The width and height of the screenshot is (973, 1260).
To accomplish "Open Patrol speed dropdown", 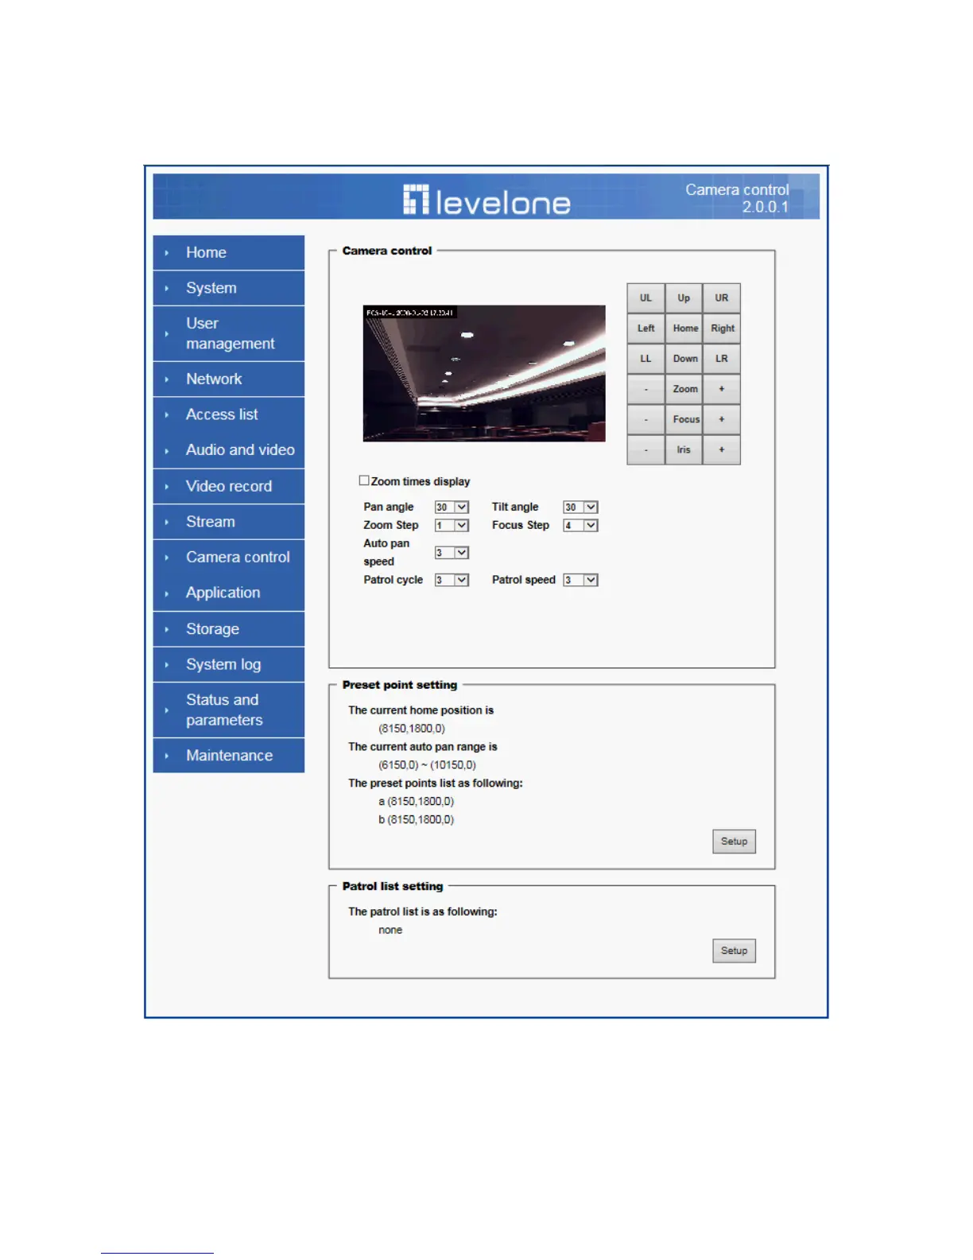I will pos(580,580).
